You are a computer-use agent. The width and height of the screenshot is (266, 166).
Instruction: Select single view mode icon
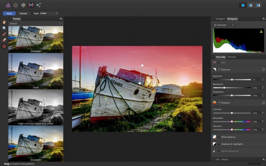click(x=243, y=5)
